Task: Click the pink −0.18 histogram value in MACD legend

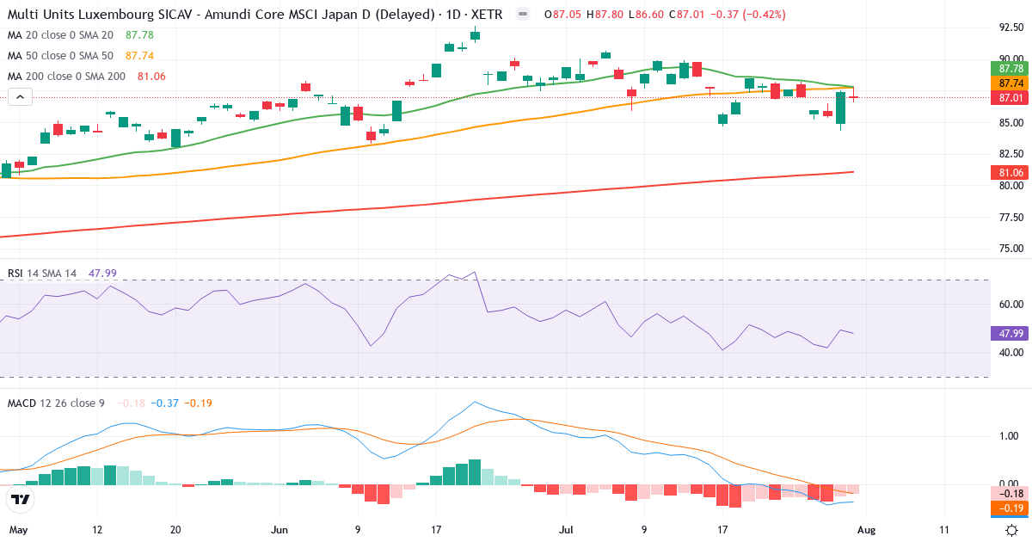Action: 132,403
